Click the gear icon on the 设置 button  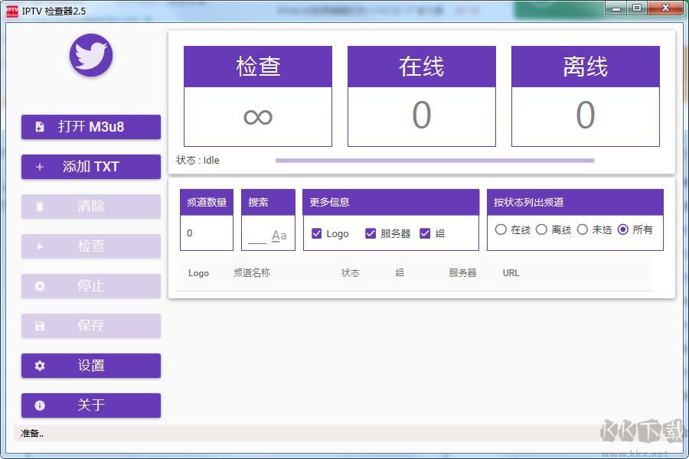click(39, 366)
